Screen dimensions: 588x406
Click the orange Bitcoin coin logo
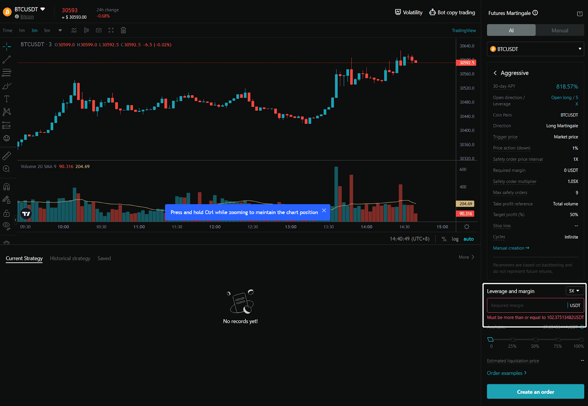7,12
